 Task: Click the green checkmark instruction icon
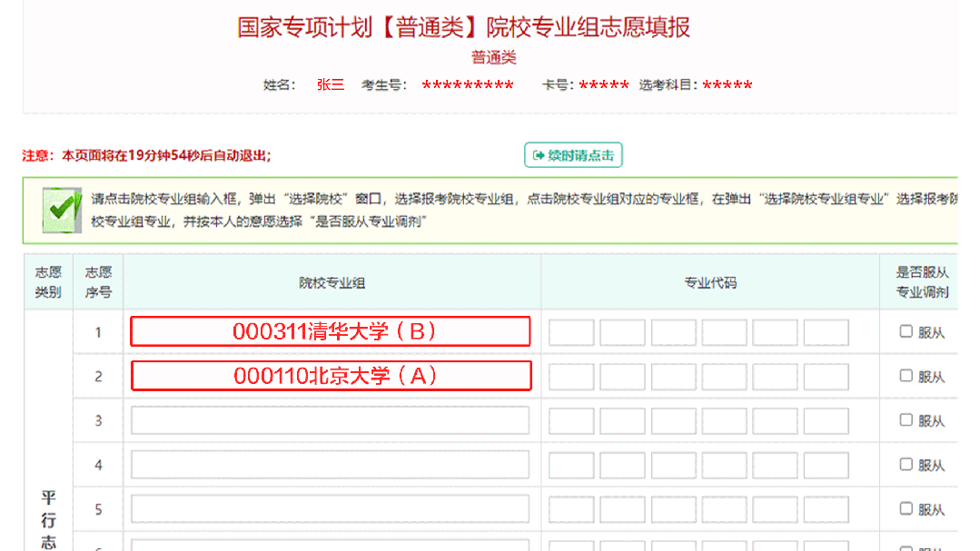(x=60, y=209)
